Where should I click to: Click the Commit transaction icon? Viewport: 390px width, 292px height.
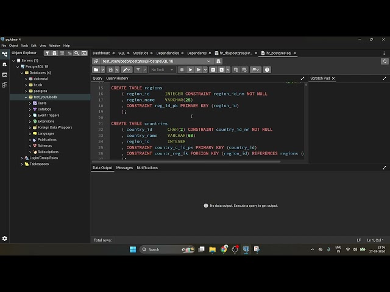[x=236, y=70]
